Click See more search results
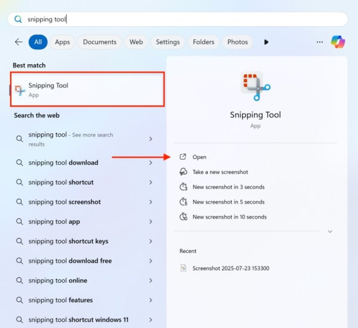358x328 pixels. tap(70, 139)
